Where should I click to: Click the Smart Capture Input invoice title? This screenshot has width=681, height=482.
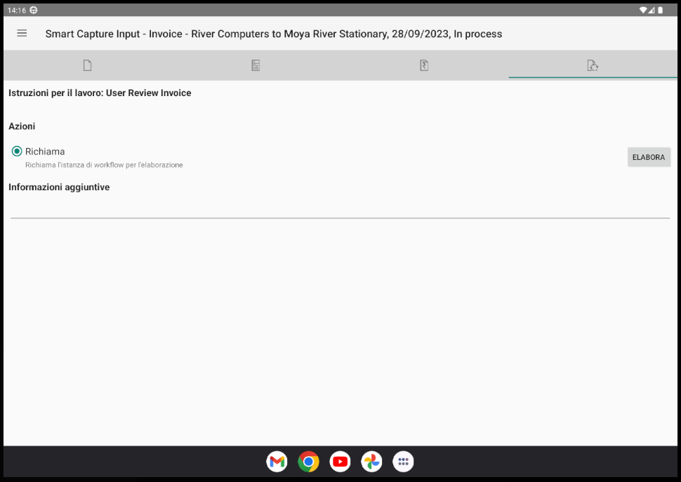tap(274, 34)
